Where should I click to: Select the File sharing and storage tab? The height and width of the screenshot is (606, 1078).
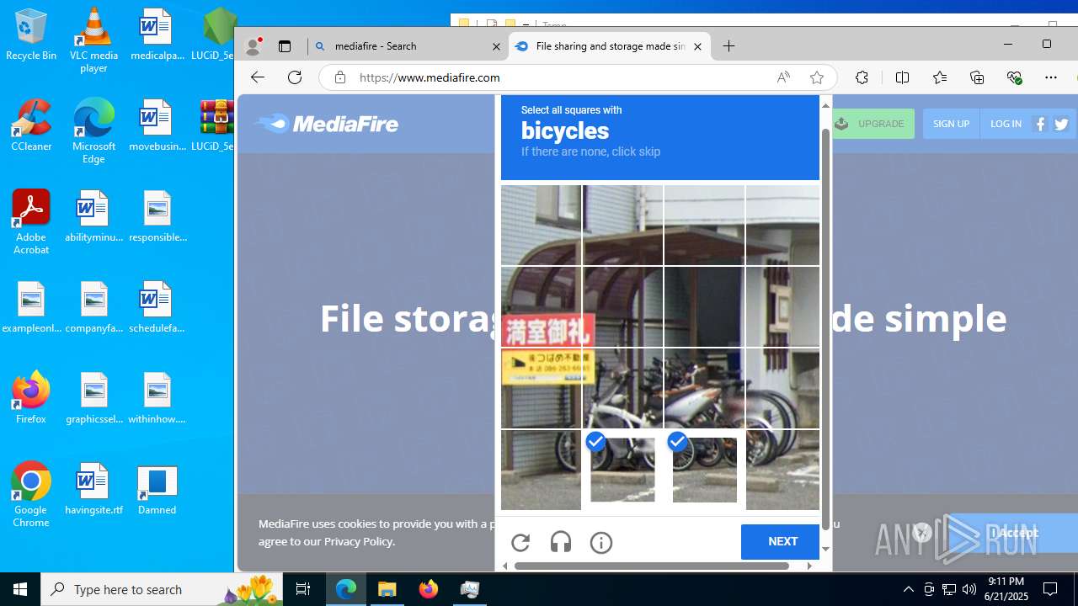pos(610,46)
